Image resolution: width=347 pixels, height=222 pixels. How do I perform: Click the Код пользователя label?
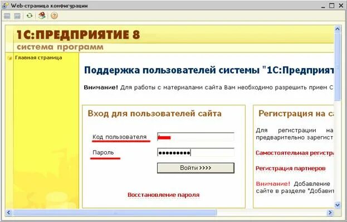120,137
